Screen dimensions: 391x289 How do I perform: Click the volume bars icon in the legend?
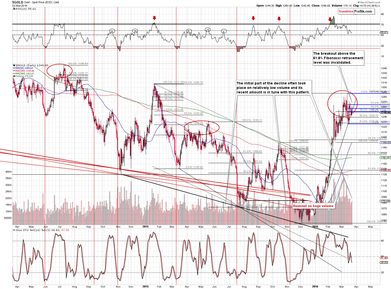[x=14, y=76]
